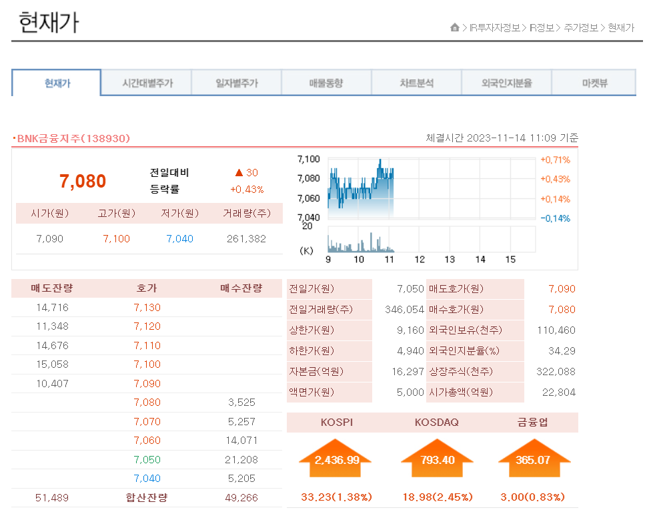Go to 주가정보 breadcrumb link
The width and height of the screenshot is (649, 512).
pos(581,28)
